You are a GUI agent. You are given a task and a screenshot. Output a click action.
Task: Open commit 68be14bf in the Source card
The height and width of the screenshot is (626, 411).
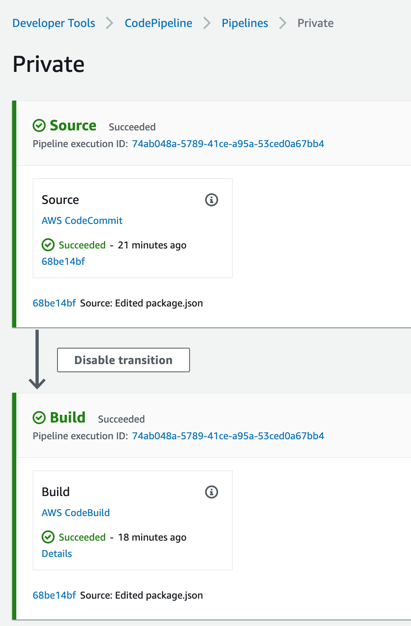point(63,262)
